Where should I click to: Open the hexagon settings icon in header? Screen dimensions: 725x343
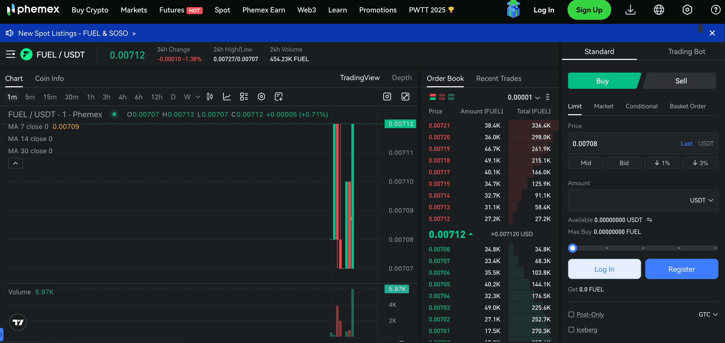click(687, 10)
